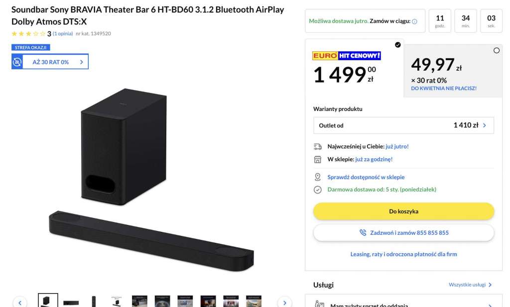Click the circular 0% installment icon in 'AŻ 30 RAT' badge
510x307 pixels.
(17, 61)
